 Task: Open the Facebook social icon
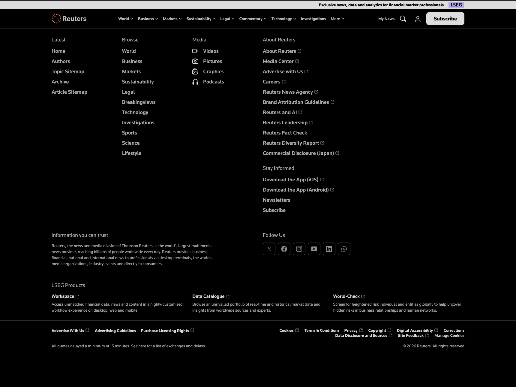pyautogui.click(x=284, y=249)
